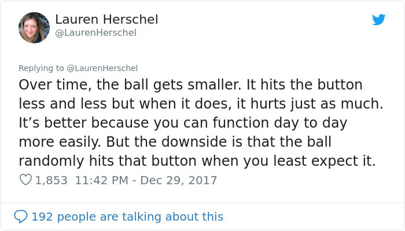Open '192 people are talking about this'
This screenshot has width=405, height=231.
(x=127, y=217)
